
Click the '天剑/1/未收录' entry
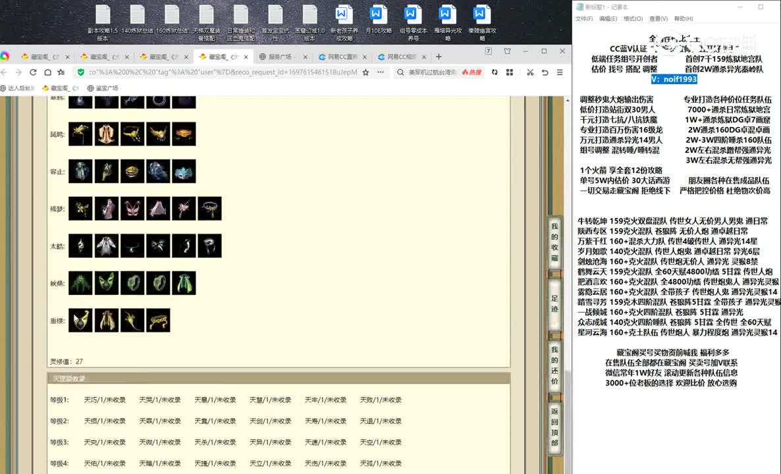click(x=271, y=421)
